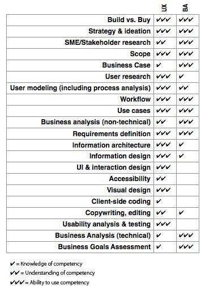
Task: Select the Information architecture label
Action: coord(112,145)
